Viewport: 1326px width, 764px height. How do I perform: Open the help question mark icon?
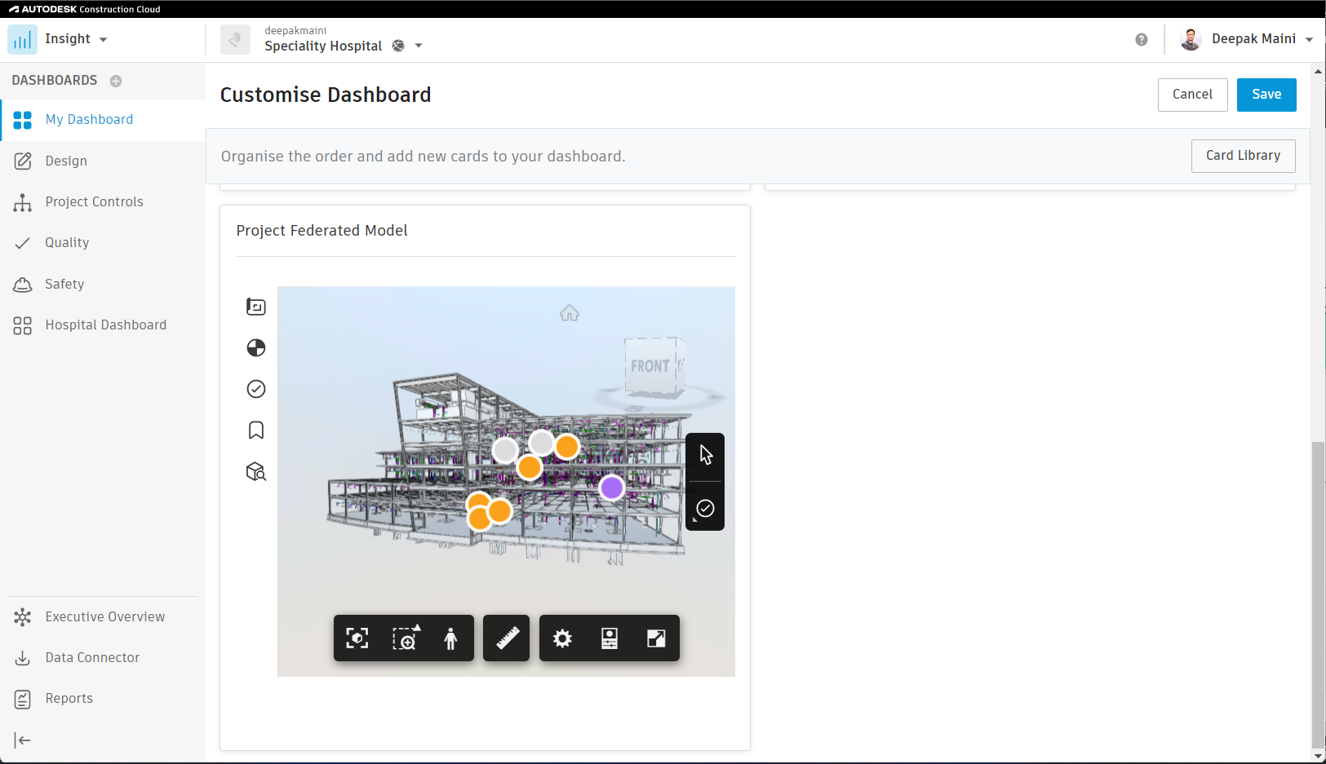tap(1142, 39)
